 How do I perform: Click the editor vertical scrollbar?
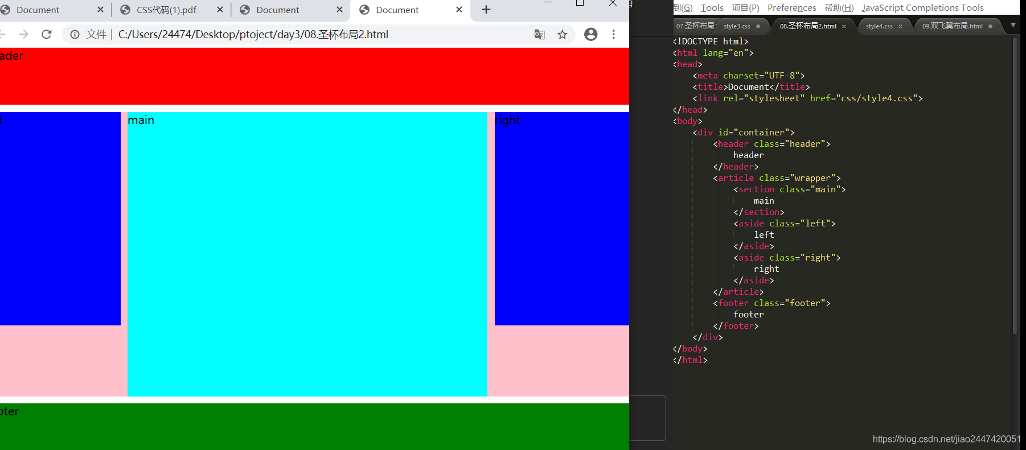[x=1015, y=185]
